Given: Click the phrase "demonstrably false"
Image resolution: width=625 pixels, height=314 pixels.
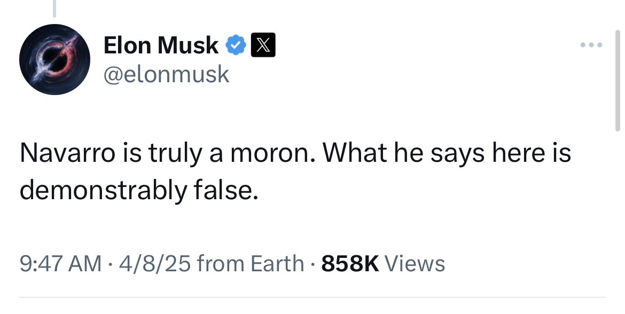Looking at the screenshot, I should point(139,190).
